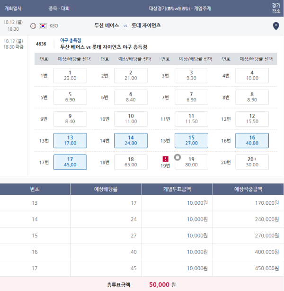
Task: Click the Korean flag icon
Action: click(43, 26)
